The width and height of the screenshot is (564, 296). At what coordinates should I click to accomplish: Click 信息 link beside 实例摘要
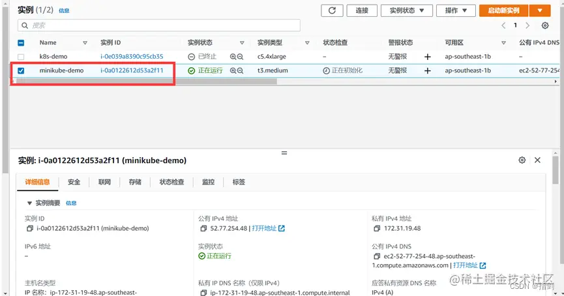(x=71, y=203)
